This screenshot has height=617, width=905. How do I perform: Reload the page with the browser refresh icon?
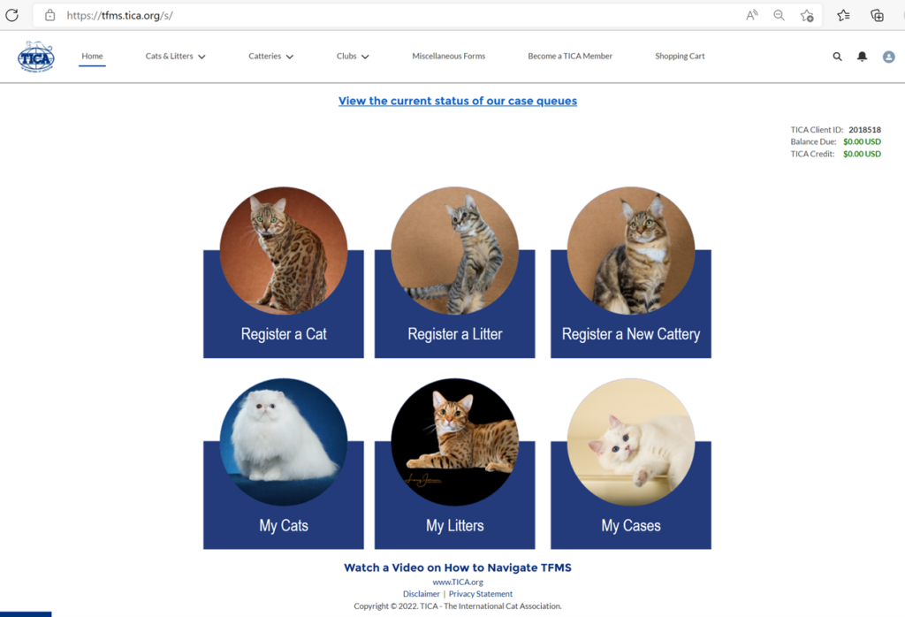click(x=11, y=15)
